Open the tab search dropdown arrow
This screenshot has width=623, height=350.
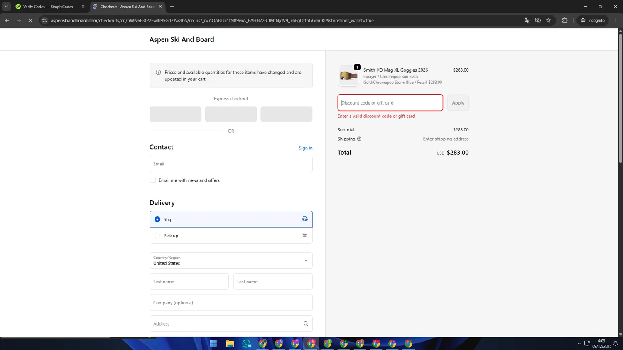pos(6,7)
